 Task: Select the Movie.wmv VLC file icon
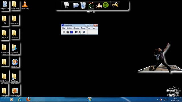(25, 5)
